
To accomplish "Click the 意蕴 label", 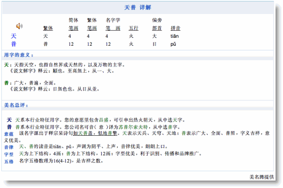I will pos(9,133).
